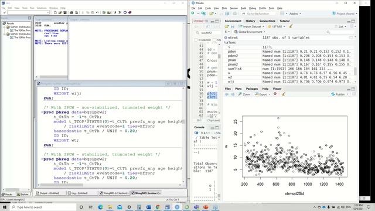The height and width of the screenshot is (211, 375).
Task: Open the SAS command bar dropdown
Action: (48, 12)
